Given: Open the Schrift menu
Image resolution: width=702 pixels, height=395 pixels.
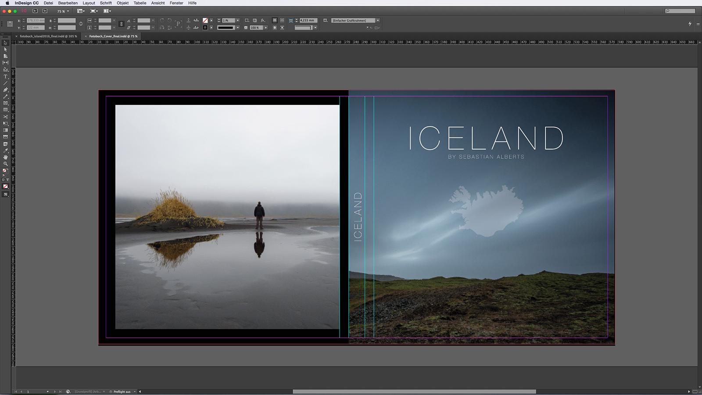Looking at the screenshot, I should pyautogui.click(x=106, y=3).
